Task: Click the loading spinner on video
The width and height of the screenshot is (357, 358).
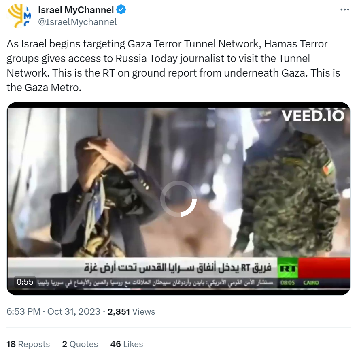Action: coord(178,199)
